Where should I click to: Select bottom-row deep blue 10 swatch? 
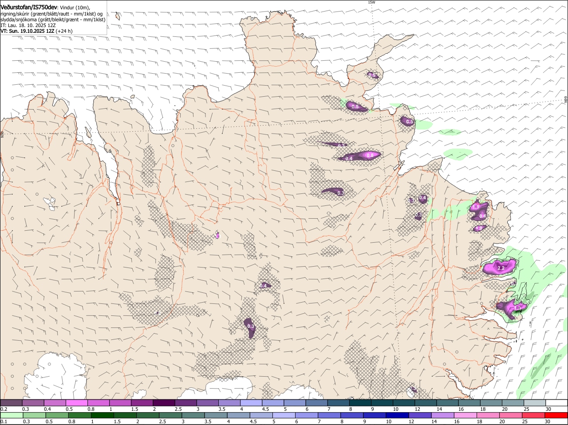397,415
